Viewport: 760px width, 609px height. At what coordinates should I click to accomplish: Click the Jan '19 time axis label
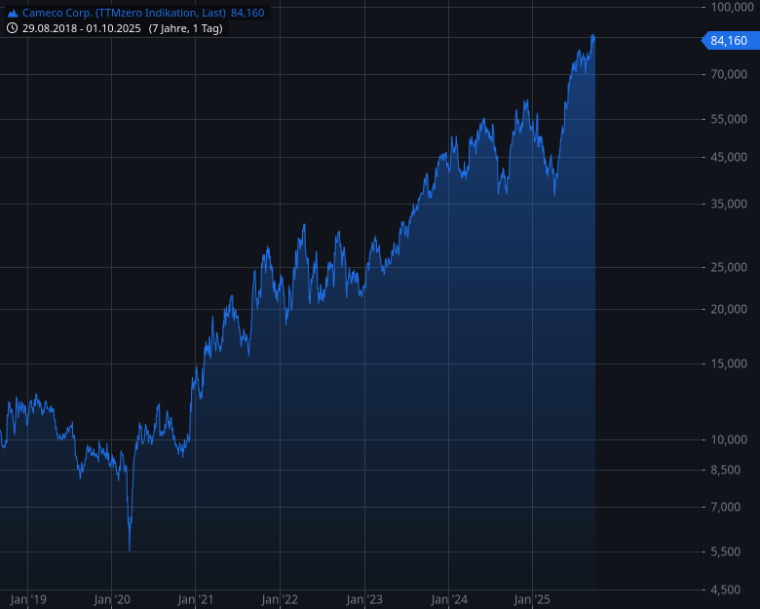pyautogui.click(x=28, y=599)
